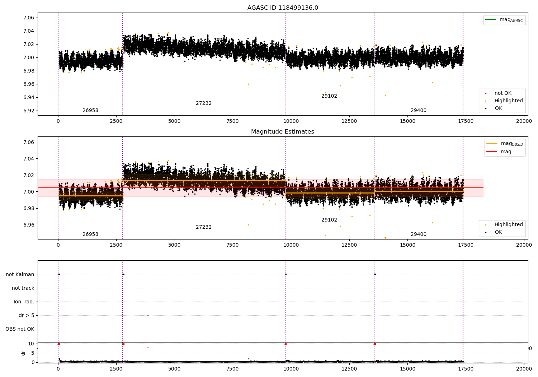Click OBSID label 26958 in Magnitude Estimates plot

coord(90,234)
